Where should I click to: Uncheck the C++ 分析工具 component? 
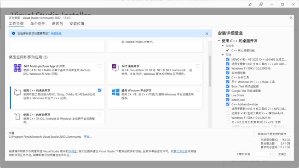[x=228, y=77]
